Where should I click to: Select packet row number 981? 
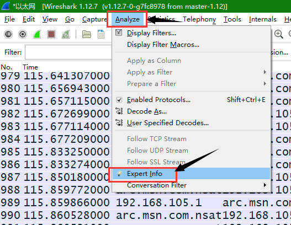(x=10, y=101)
